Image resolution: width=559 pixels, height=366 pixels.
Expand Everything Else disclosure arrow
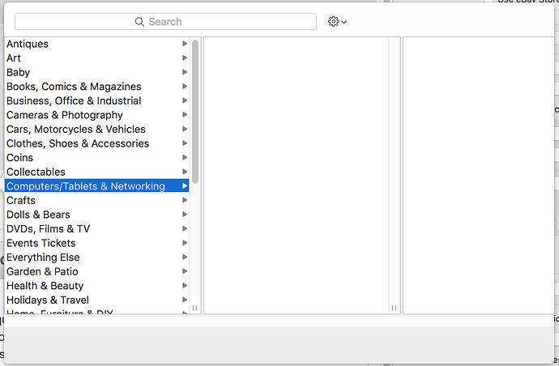(185, 257)
